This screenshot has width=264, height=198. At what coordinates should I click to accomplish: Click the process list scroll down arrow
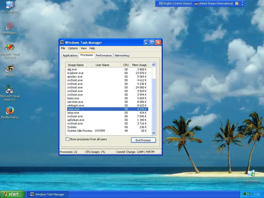[x=153, y=133]
